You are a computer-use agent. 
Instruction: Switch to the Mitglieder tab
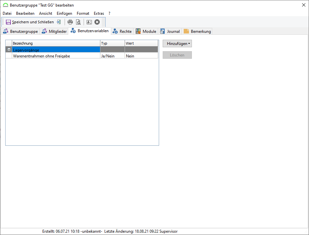(x=54, y=32)
